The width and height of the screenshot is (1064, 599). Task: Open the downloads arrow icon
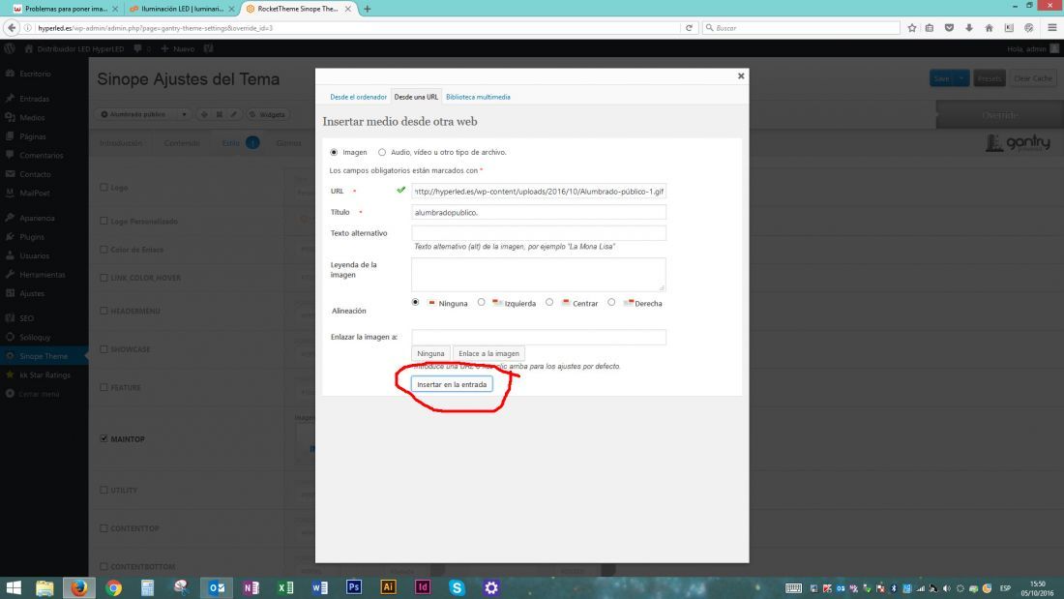969,28
